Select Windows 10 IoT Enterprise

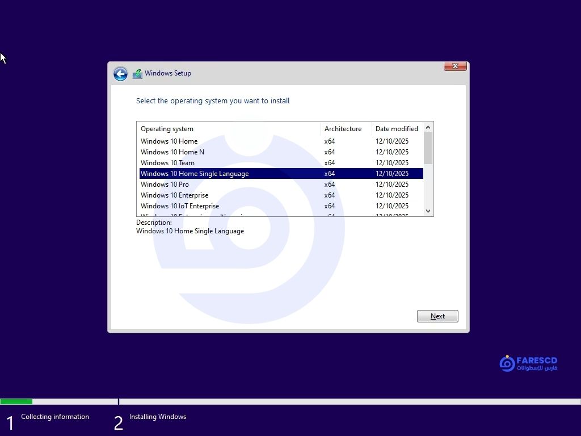click(180, 206)
